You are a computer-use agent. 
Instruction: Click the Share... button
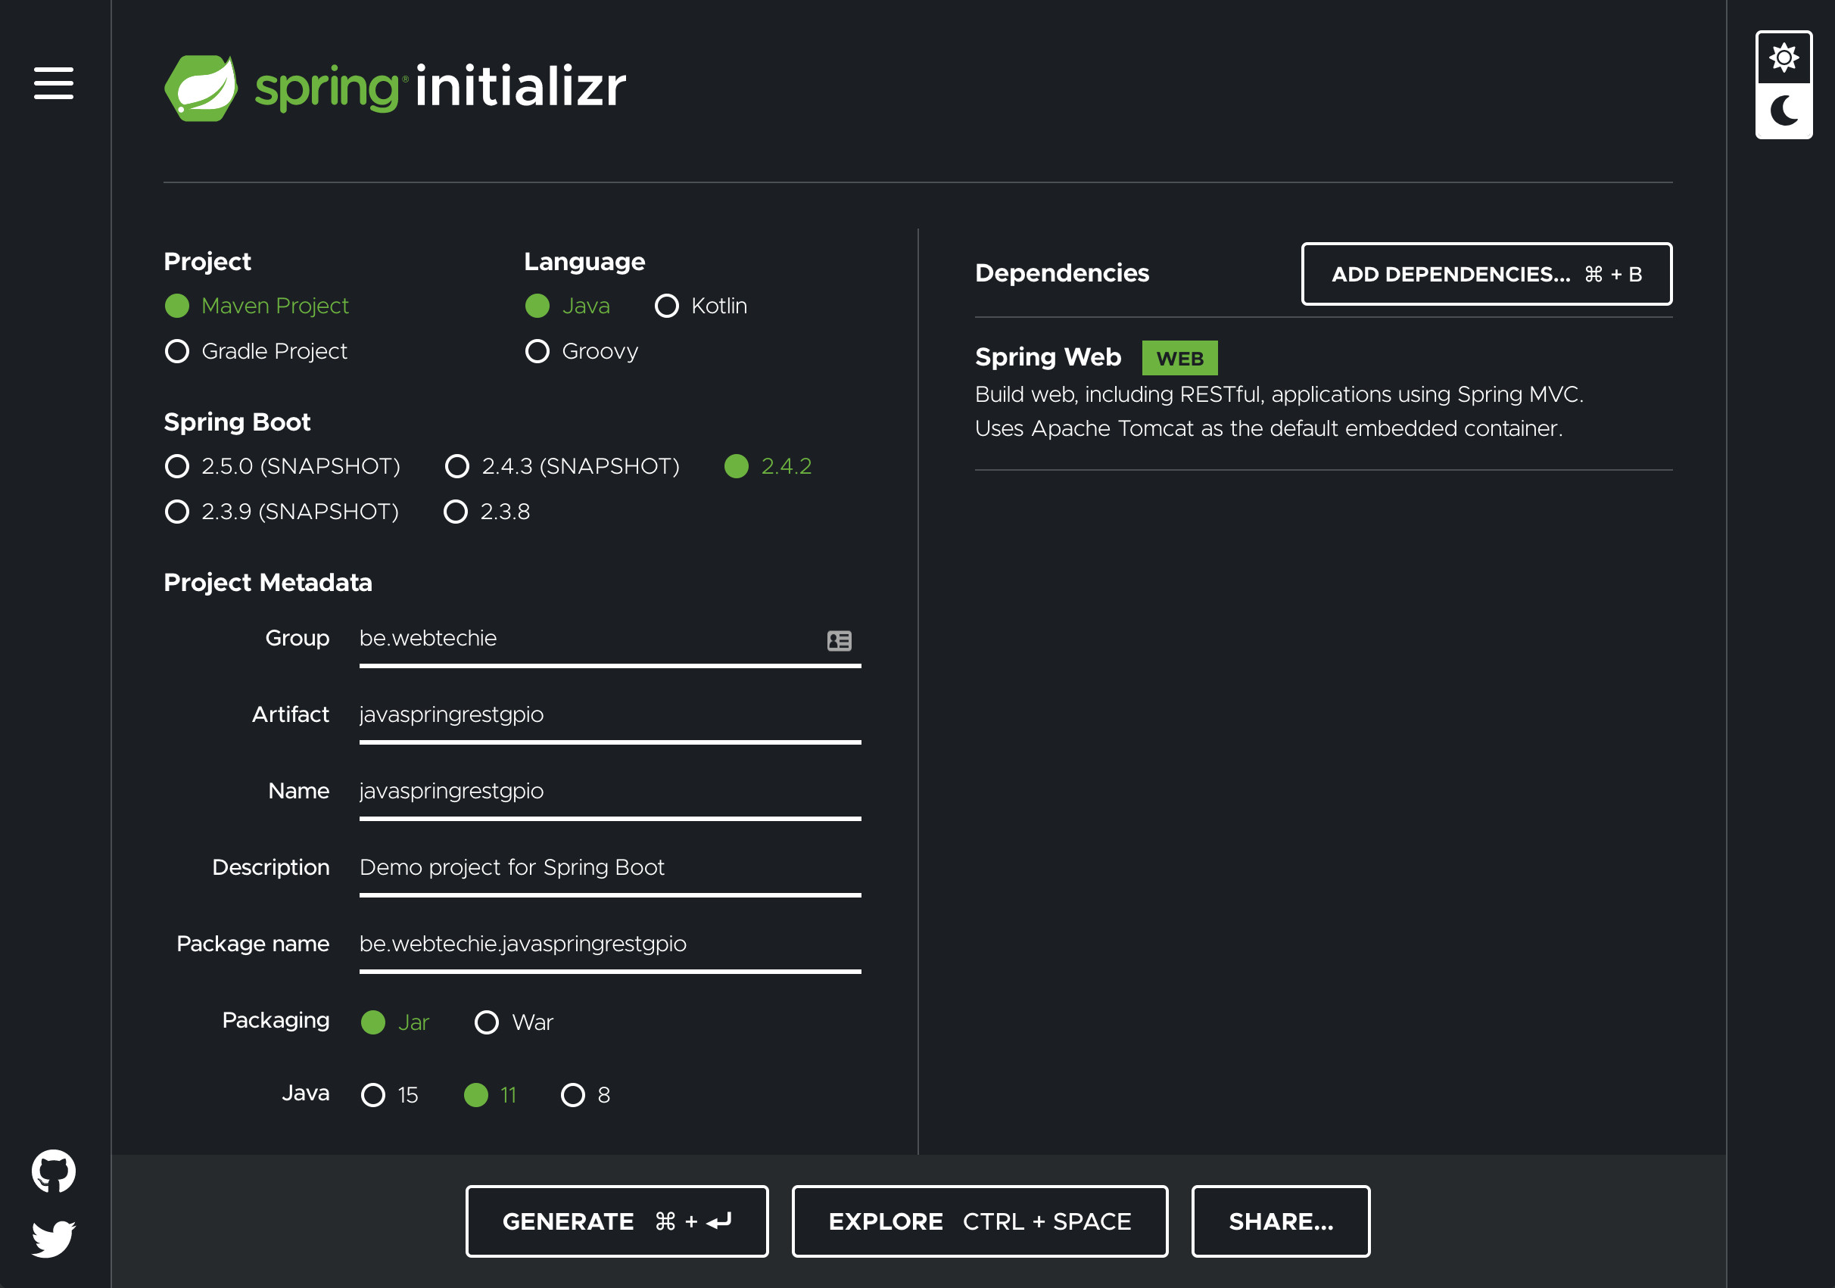1279,1221
